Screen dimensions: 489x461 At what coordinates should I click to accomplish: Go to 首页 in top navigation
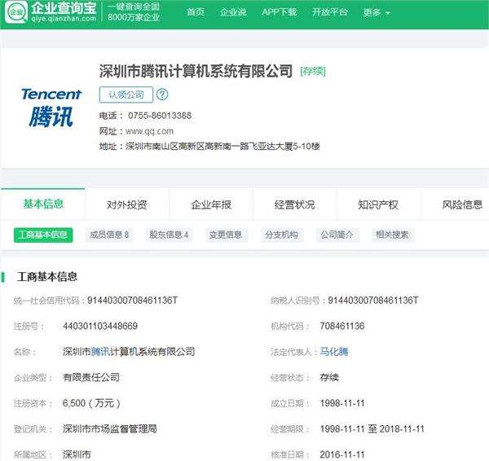click(x=196, y=12)
